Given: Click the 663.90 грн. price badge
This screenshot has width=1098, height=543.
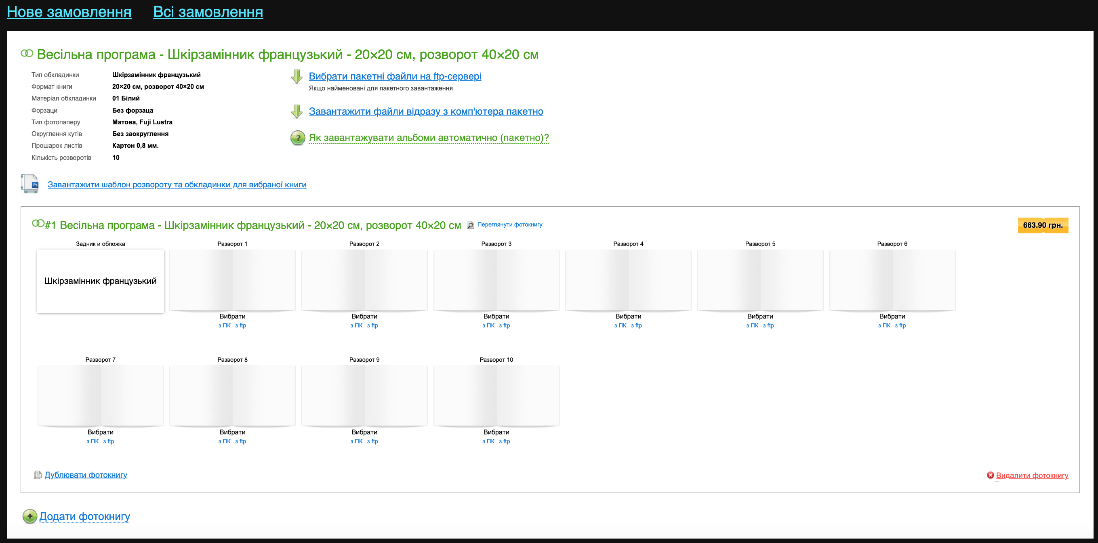Looking at the screenshot, I should click(x=1043, y=225).
